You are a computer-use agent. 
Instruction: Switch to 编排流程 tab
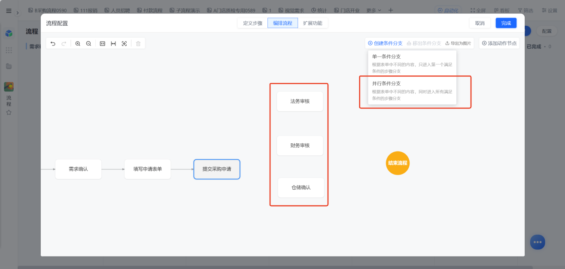click(x=282, y=23)
